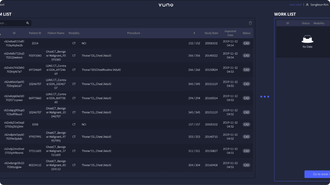
Task: Select exam ID ck2vdrs7410kh0703tnjrb7a7
Action: (14, 70)
